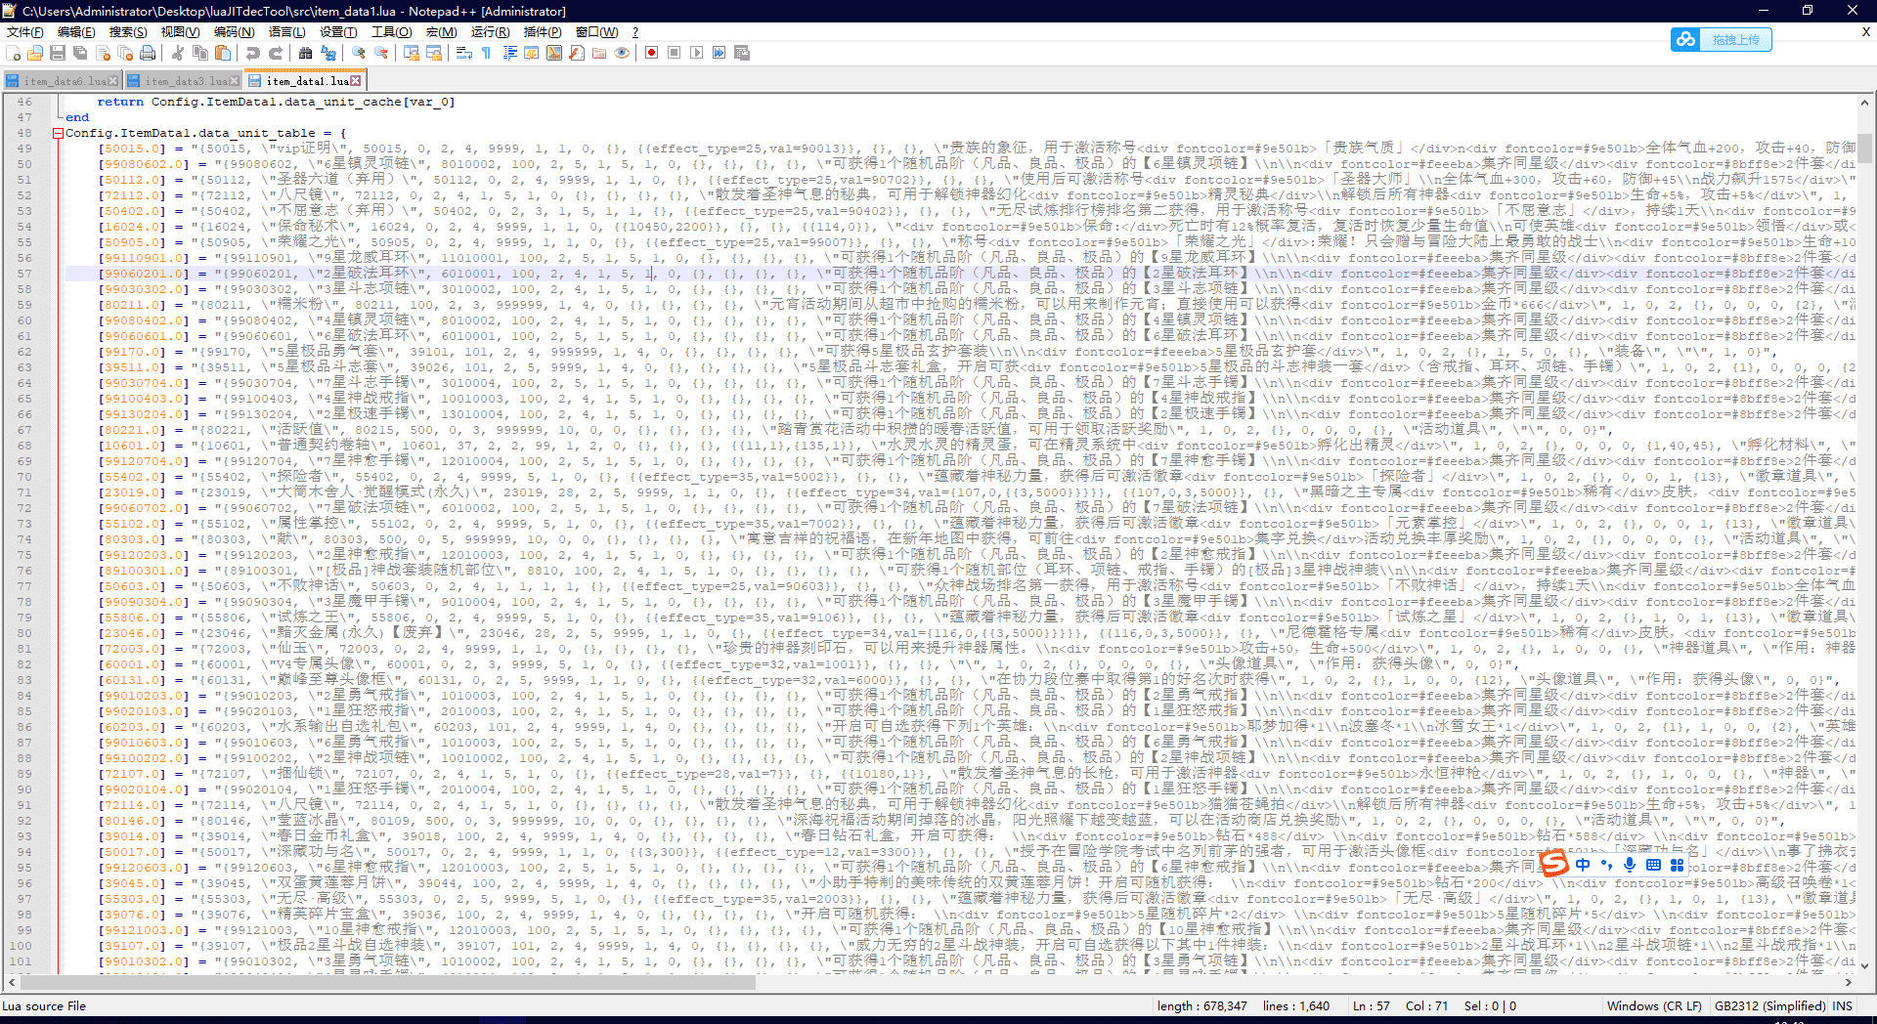Open the 工具(O) menu
This screenshot has height=1024, width=1877.
tap(392, 32)
